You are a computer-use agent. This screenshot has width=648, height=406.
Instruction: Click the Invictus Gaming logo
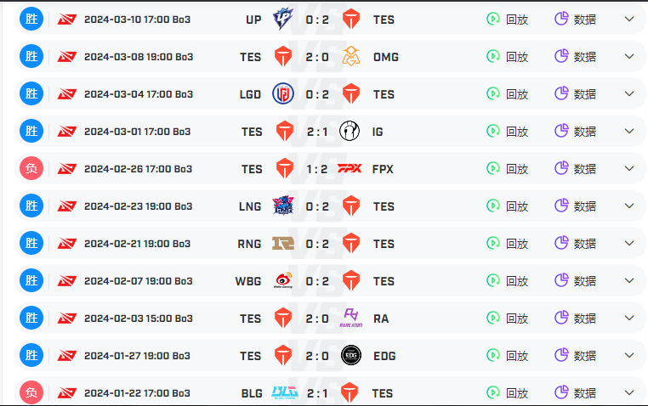click(x=350, y=131)
